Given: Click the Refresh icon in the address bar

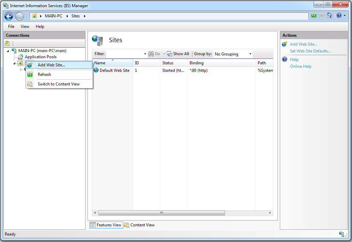Looking at the screenshot, I should pos(314,15).
